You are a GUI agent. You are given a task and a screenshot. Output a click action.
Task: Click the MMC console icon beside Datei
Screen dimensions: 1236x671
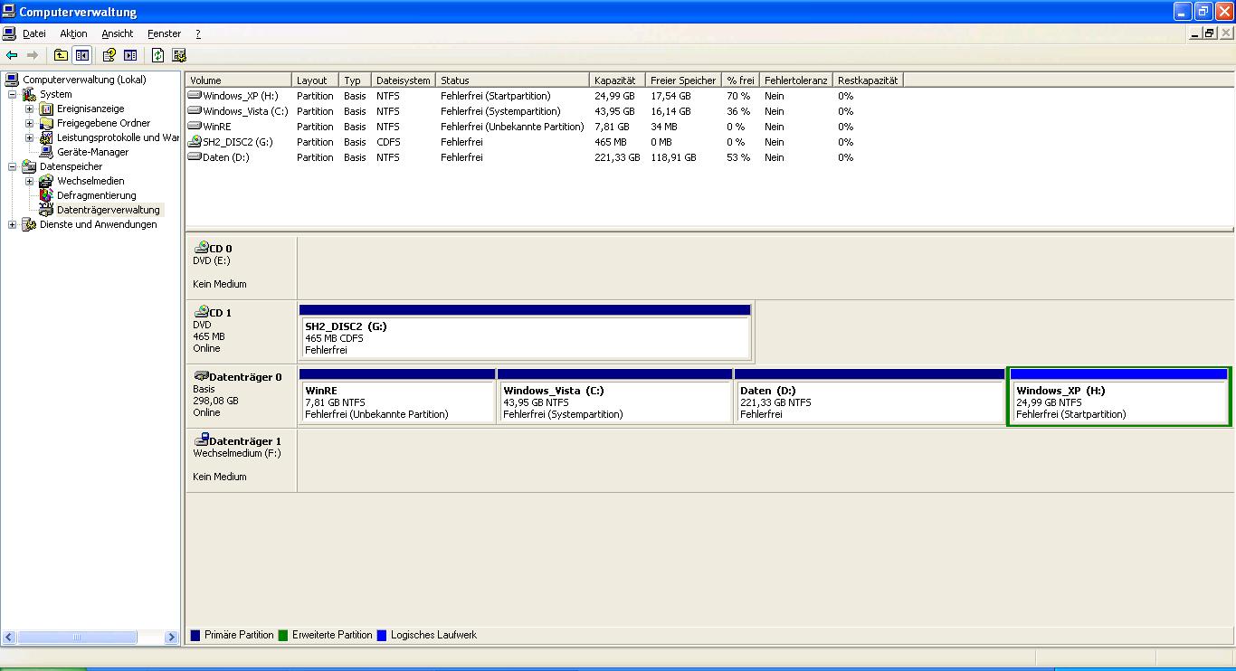(x=9, y=33)
